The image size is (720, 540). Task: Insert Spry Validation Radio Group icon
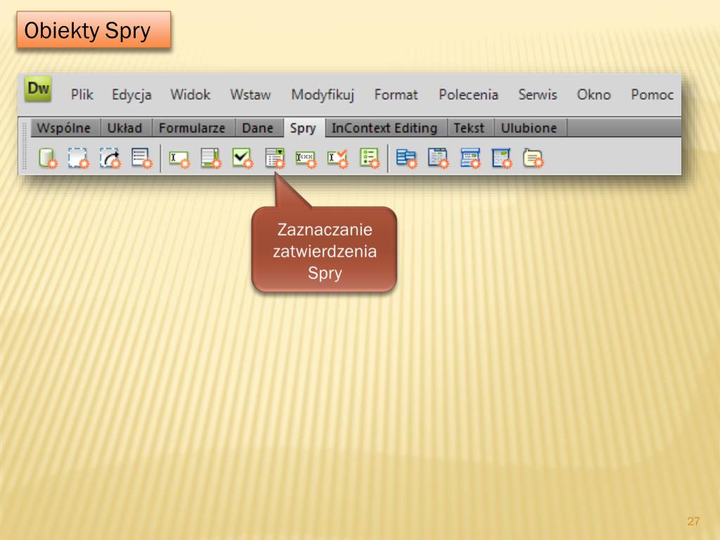coord(370,158)
